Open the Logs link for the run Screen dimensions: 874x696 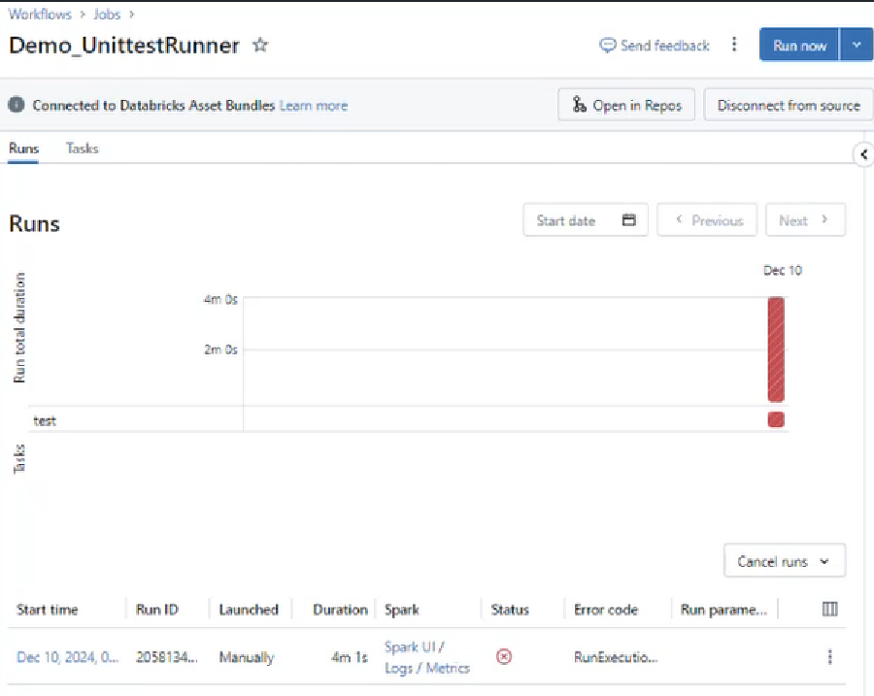coord(398,668)
